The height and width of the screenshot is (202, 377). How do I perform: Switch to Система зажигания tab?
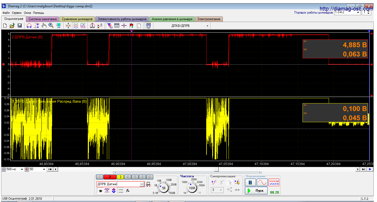[x=43, y=19]
